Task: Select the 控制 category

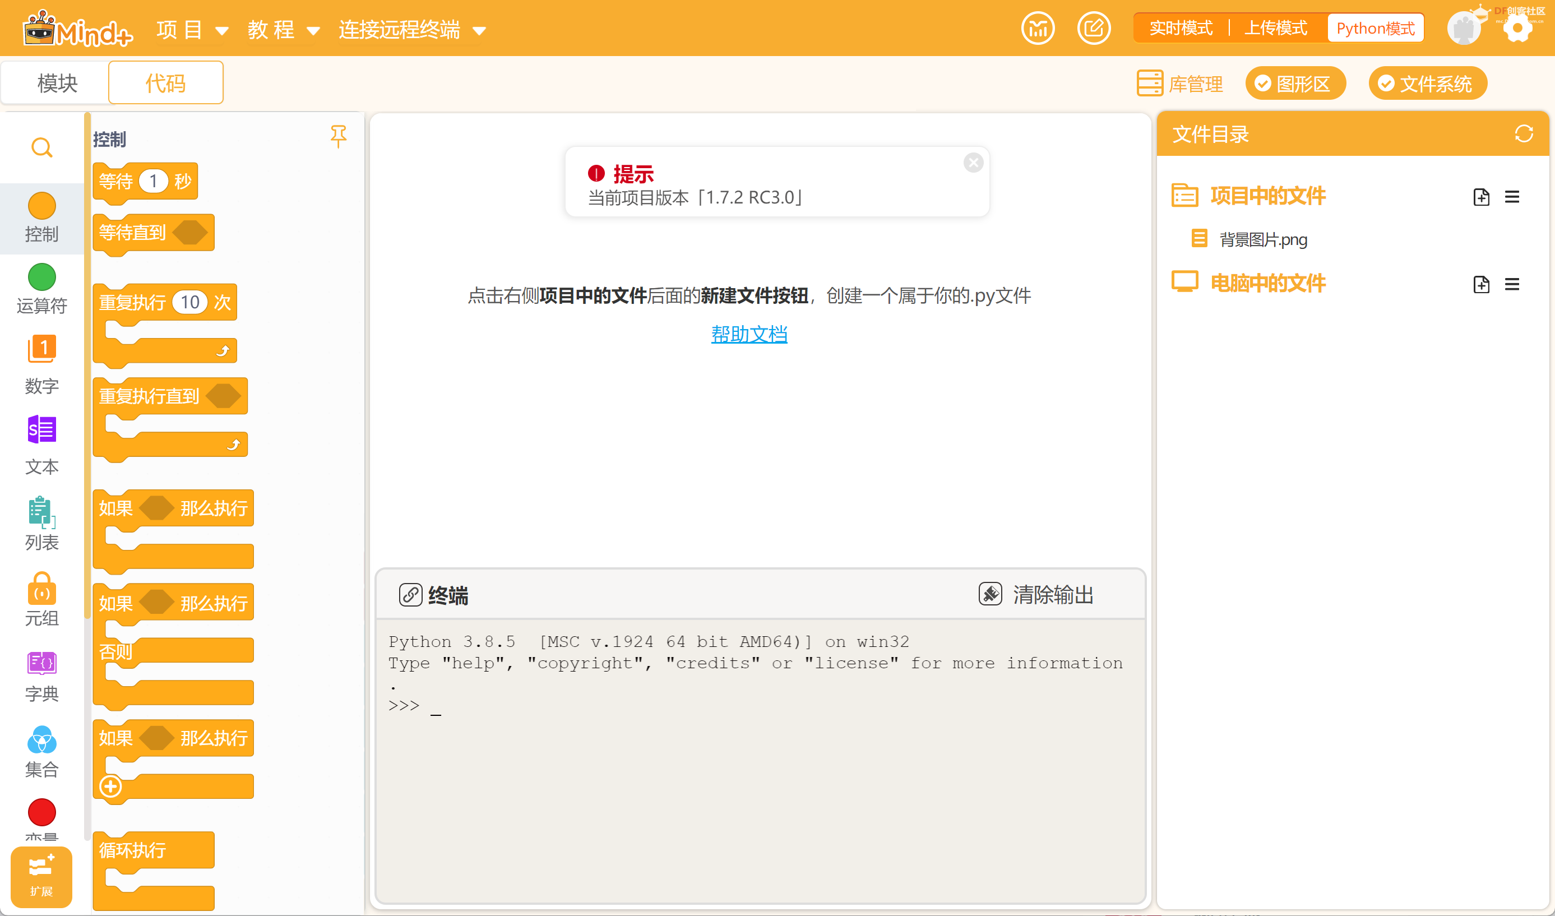Action: click(41, 218)
